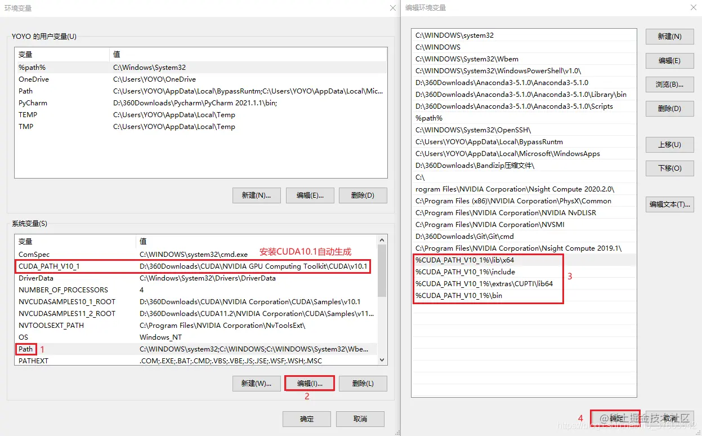Select C:\WINDOWS\system32 path entry
The image size is (702, 436).
click(x=524, y=35)
